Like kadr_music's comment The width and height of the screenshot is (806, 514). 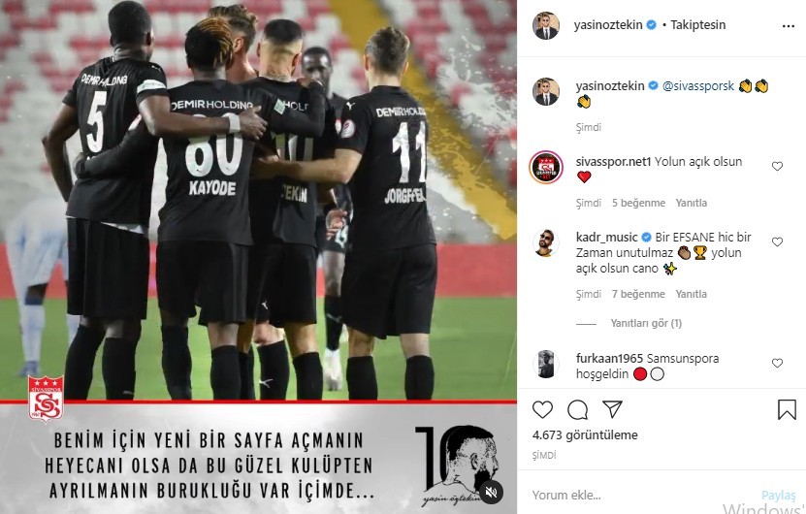[x=777, y=241]
